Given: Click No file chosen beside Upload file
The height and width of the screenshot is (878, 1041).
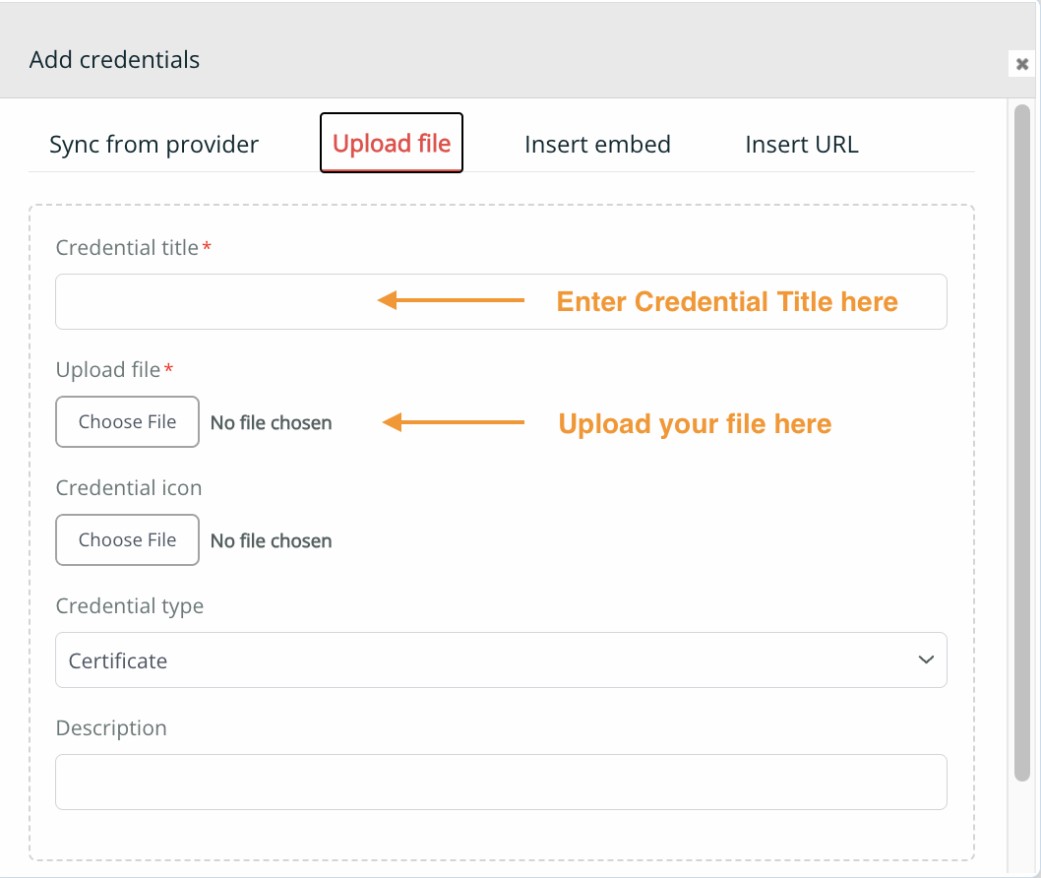Looking at the screenshot, I should click(271, 422).
